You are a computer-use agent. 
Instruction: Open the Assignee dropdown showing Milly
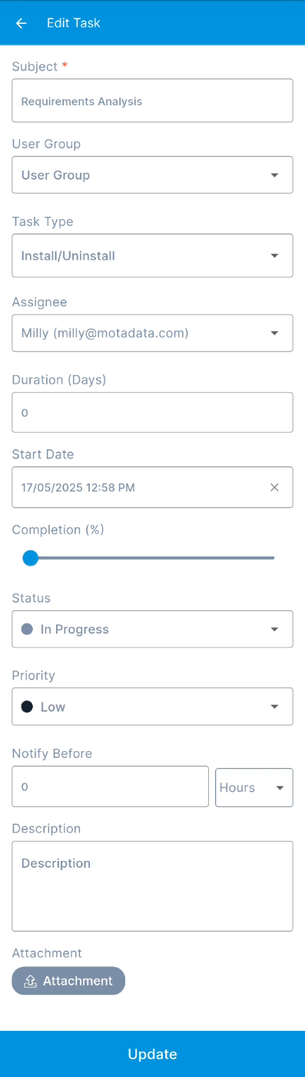[x=152, y=333]
